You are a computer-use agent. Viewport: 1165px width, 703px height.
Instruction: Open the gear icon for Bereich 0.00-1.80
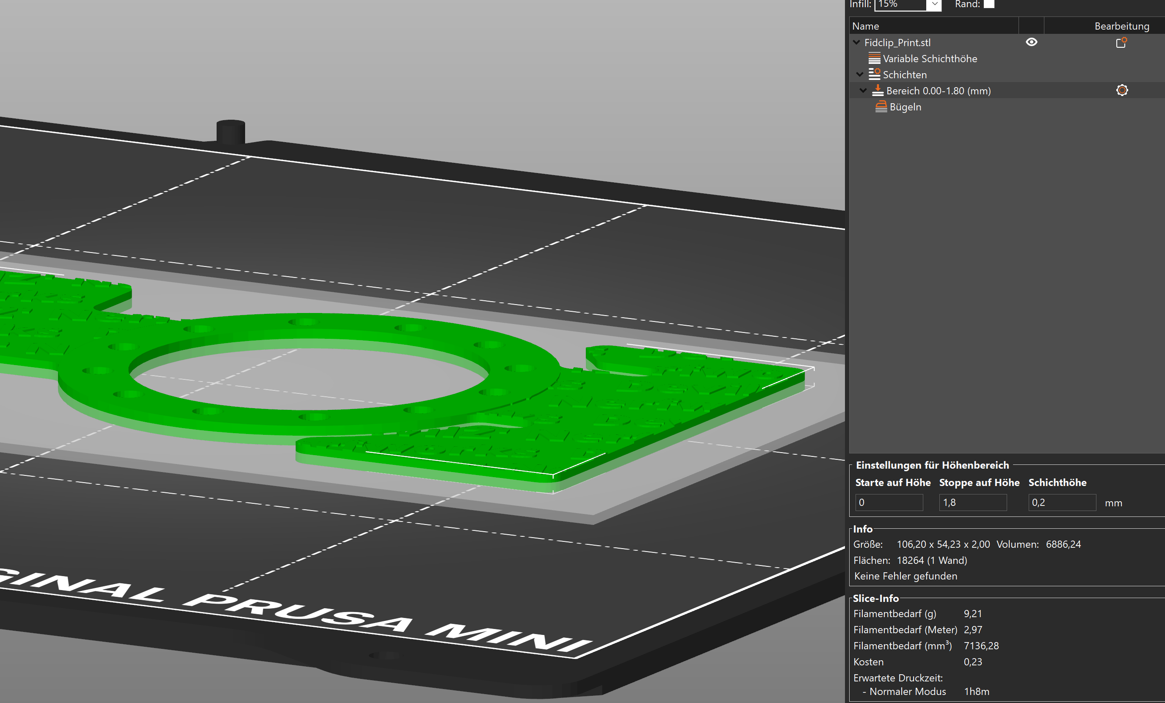pyautogui.click(x=1122, y=90)
